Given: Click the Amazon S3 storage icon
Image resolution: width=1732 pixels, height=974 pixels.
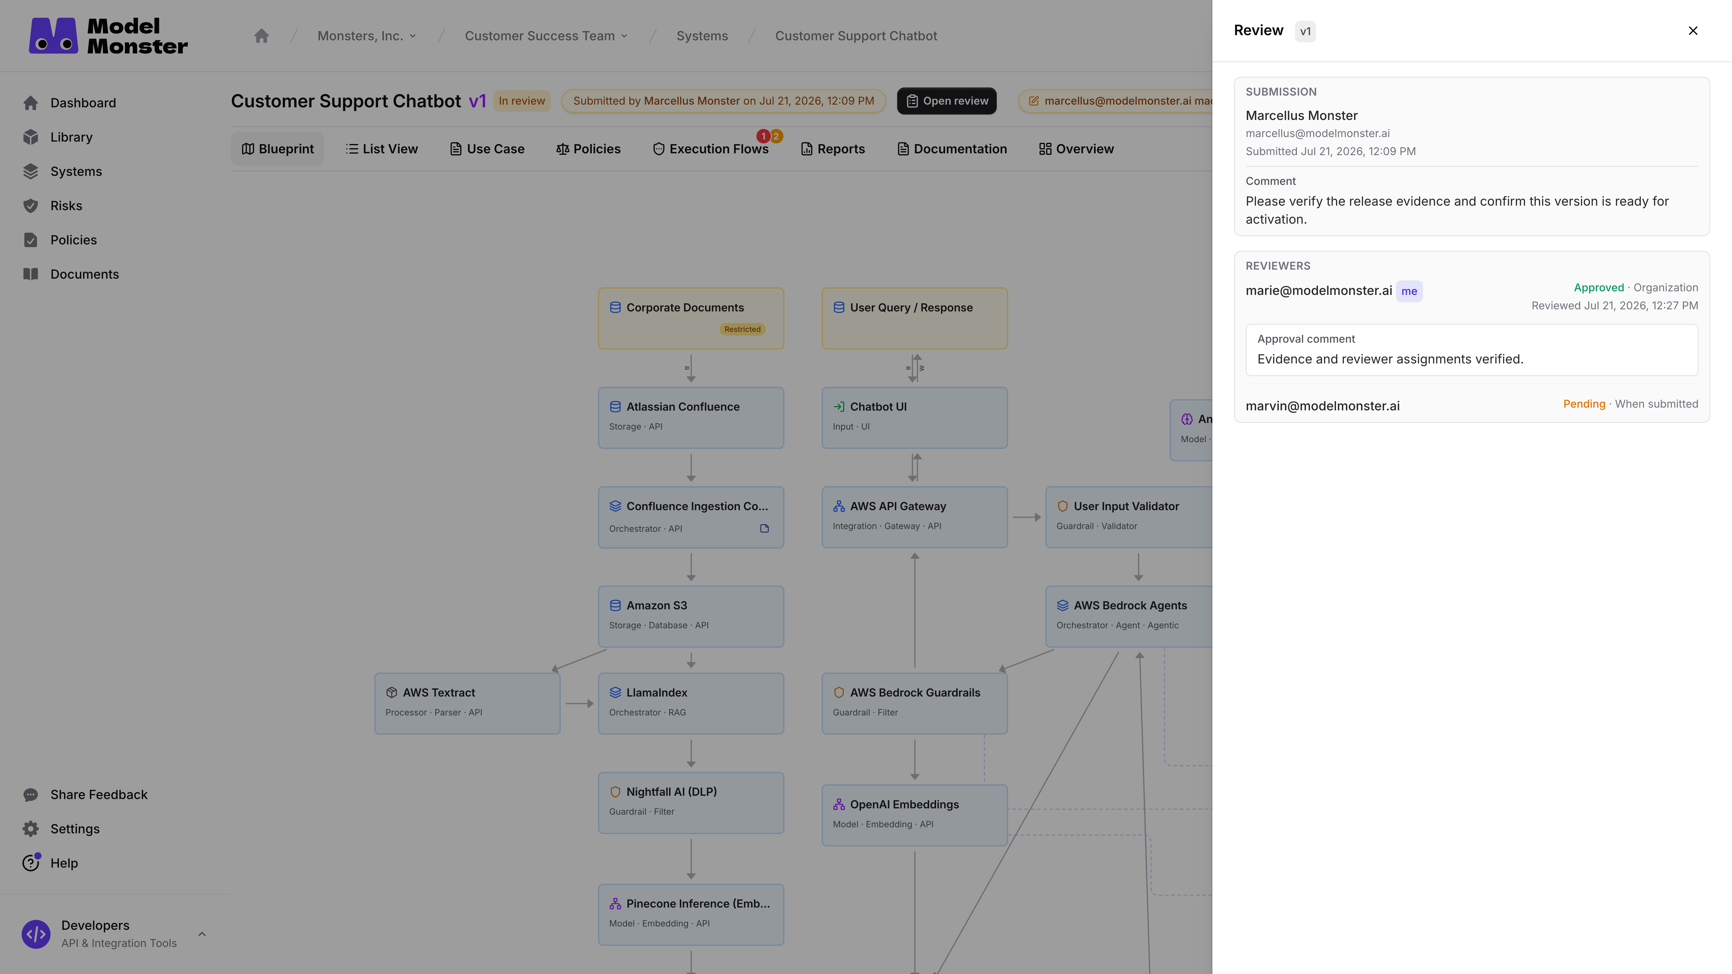Looking at the screenshot, I should 615,606.
